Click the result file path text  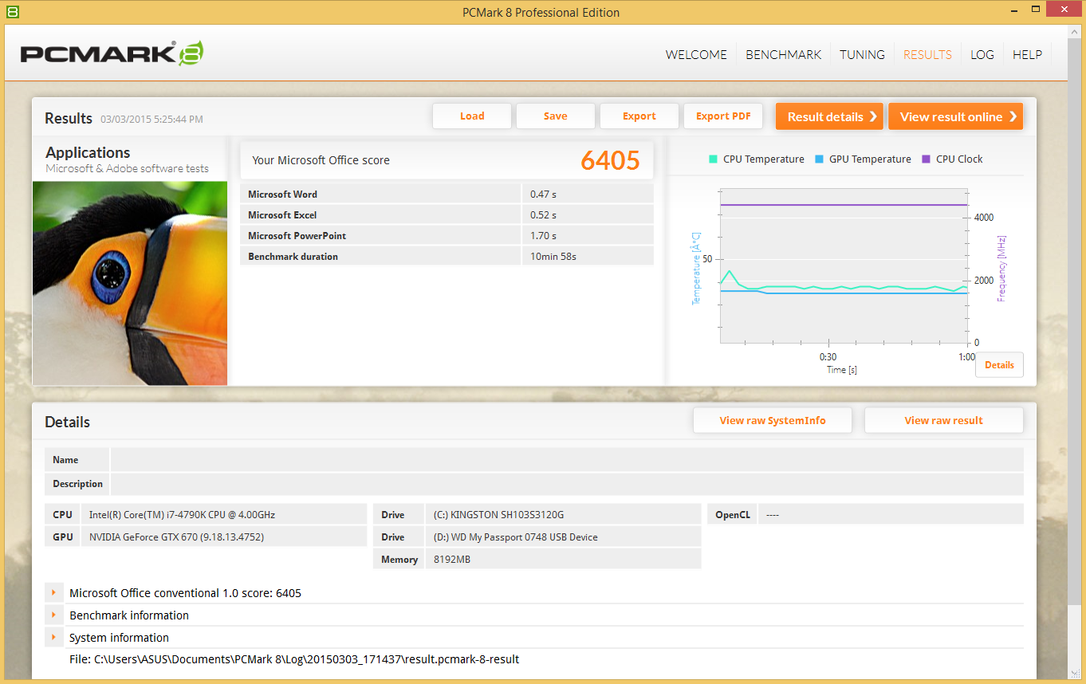294,659
